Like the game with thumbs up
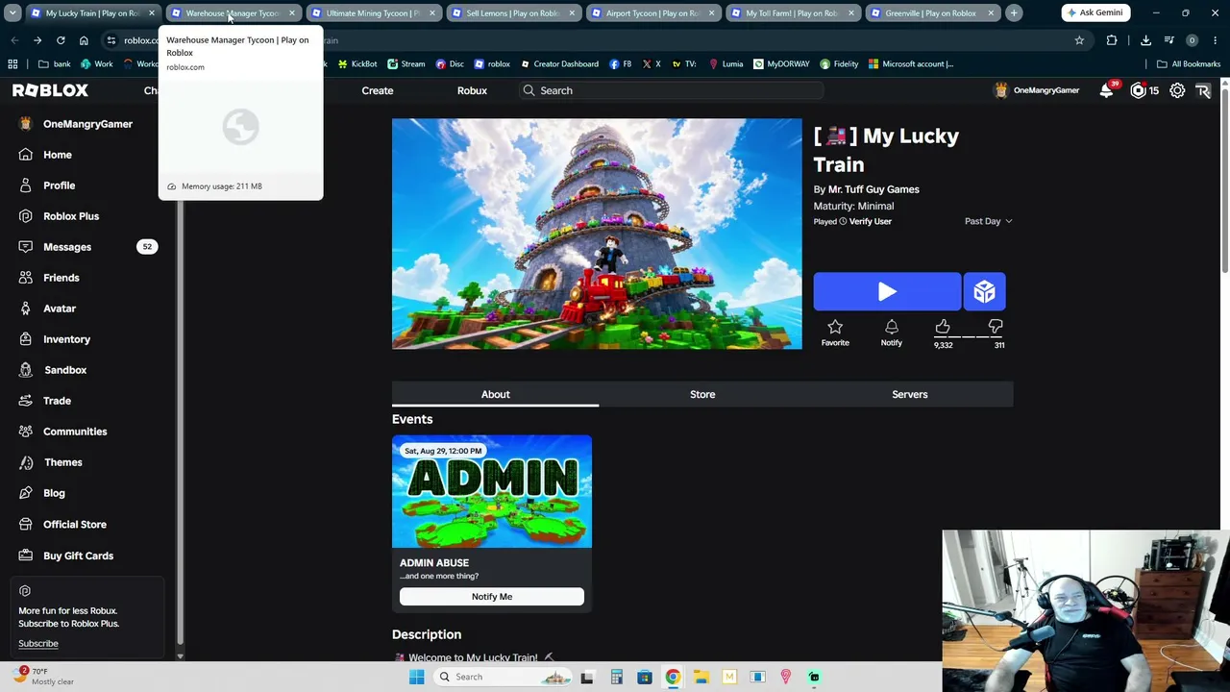Image resolution: width=1230 pixels, height=692 pixels. coord(943,328)
